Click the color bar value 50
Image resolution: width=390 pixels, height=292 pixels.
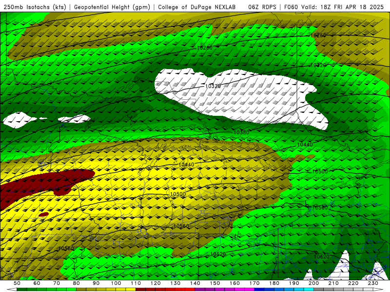pyautogui.click(x=17, y=283)
